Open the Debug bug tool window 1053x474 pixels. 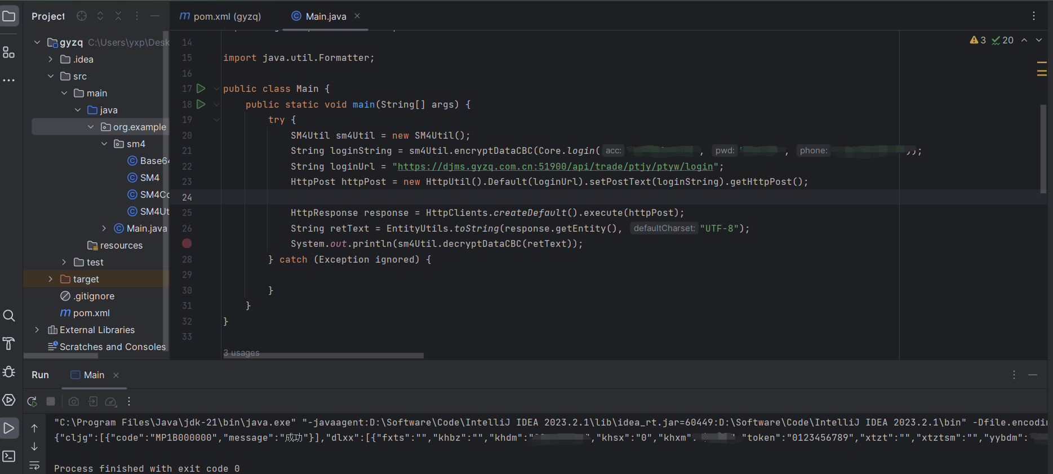click(9, 371)
